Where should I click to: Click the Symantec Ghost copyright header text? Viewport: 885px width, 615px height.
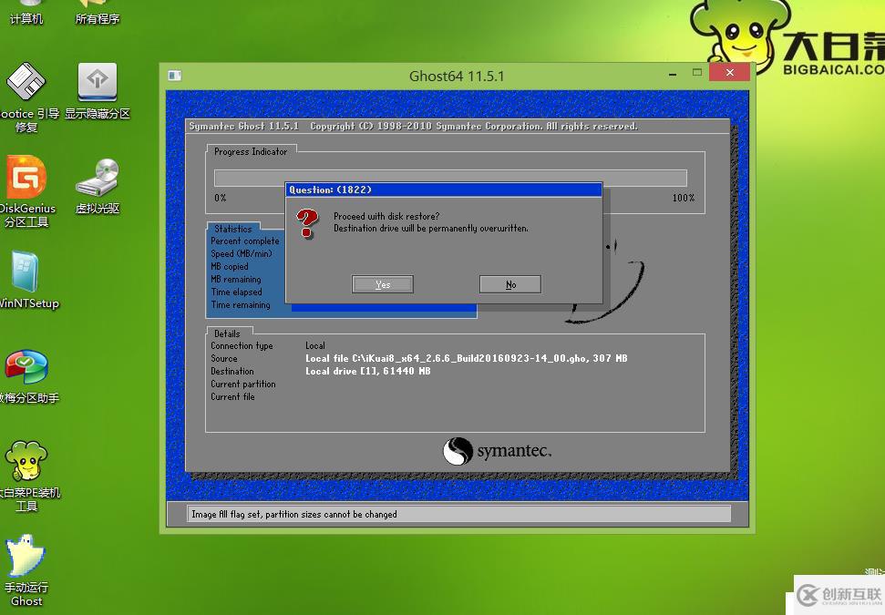coord(413,127)
